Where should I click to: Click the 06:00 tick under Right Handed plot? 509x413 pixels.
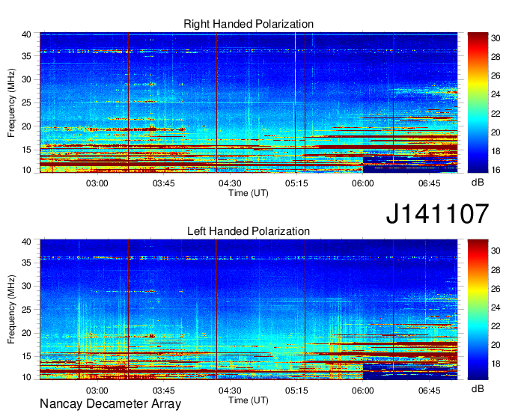[x=363, y=183]
